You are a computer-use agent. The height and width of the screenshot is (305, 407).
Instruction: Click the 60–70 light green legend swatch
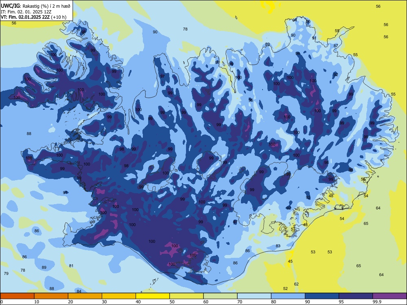(220, 296)
